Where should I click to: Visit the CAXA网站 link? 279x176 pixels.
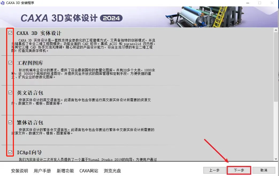click(89, 171)
